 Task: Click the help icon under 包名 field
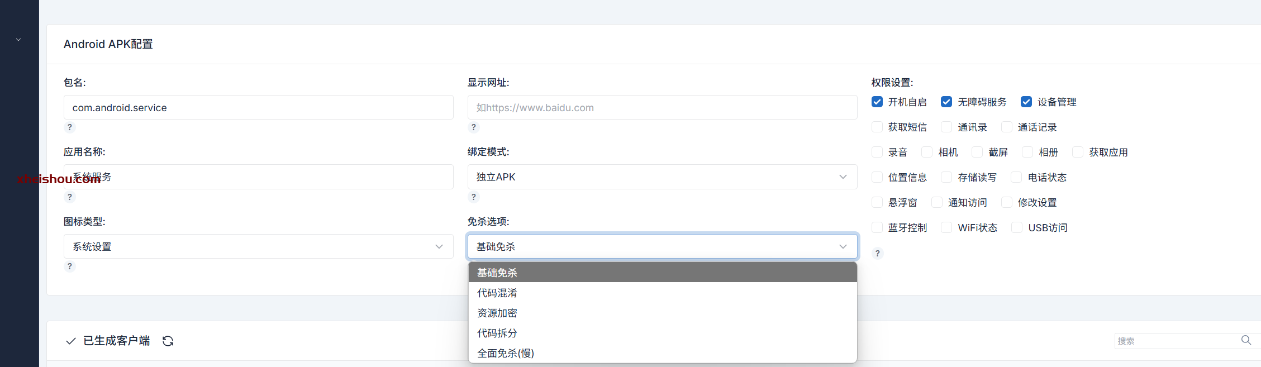pos(70,127)
